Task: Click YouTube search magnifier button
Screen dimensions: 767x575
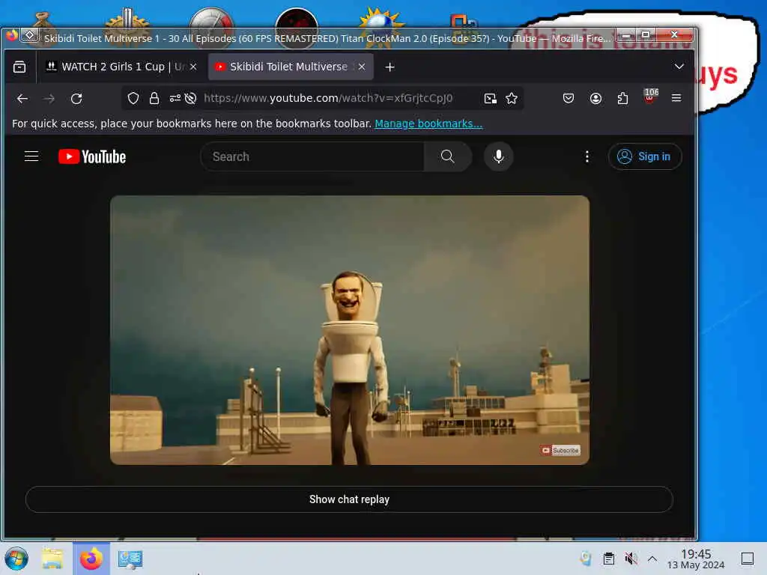Action: click(448, 156)
